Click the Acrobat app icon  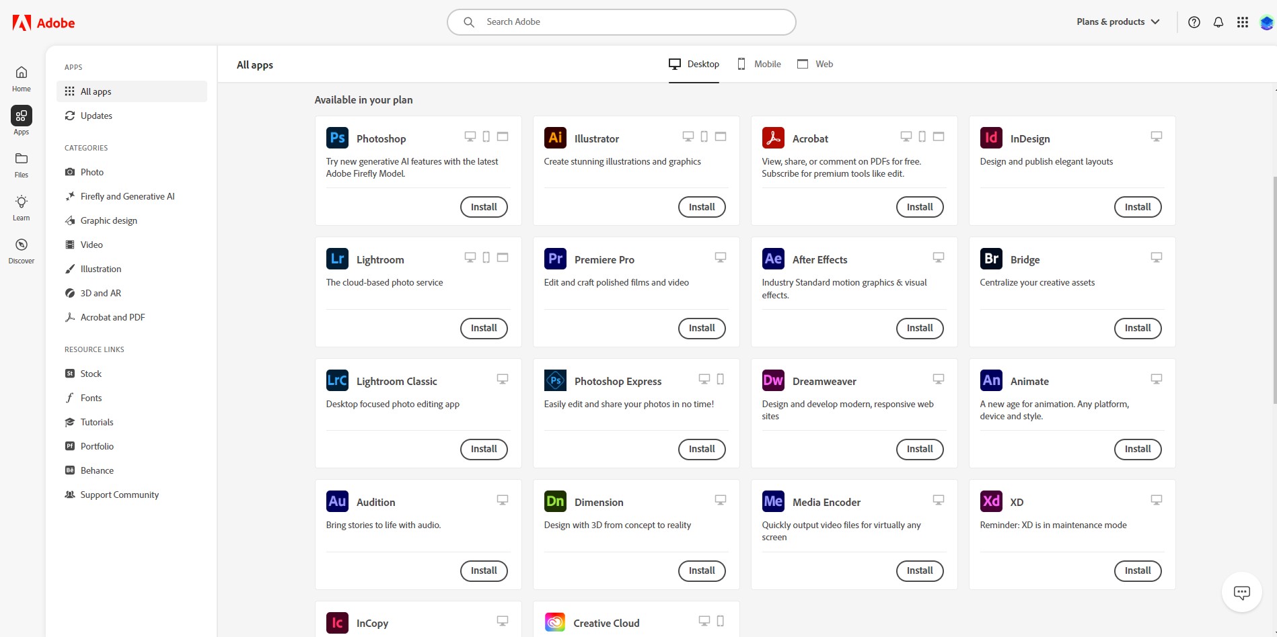click(x=773, y=138)
